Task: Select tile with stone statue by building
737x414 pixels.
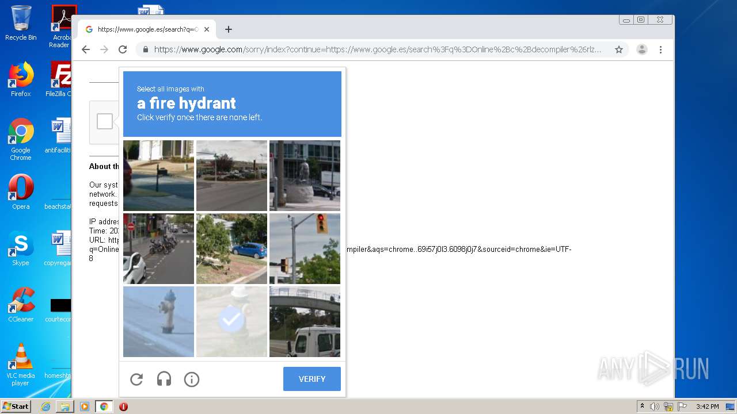Action: click(305, 176)
